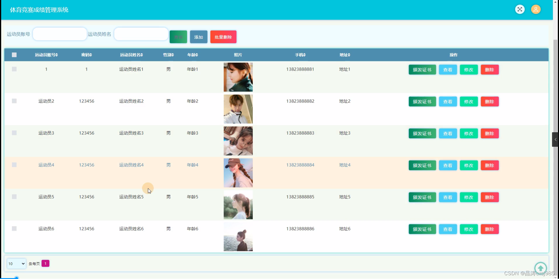Screen dimensions: 559x279
Task: Open the user avatar icon menu
Action: click(x=536, y=9)
